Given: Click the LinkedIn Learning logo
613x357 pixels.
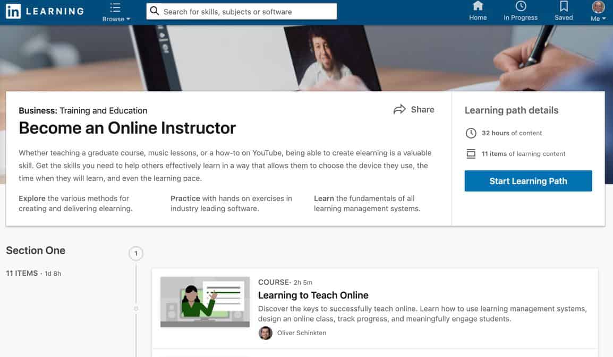Looking at the screenshot, I should 45,11.
